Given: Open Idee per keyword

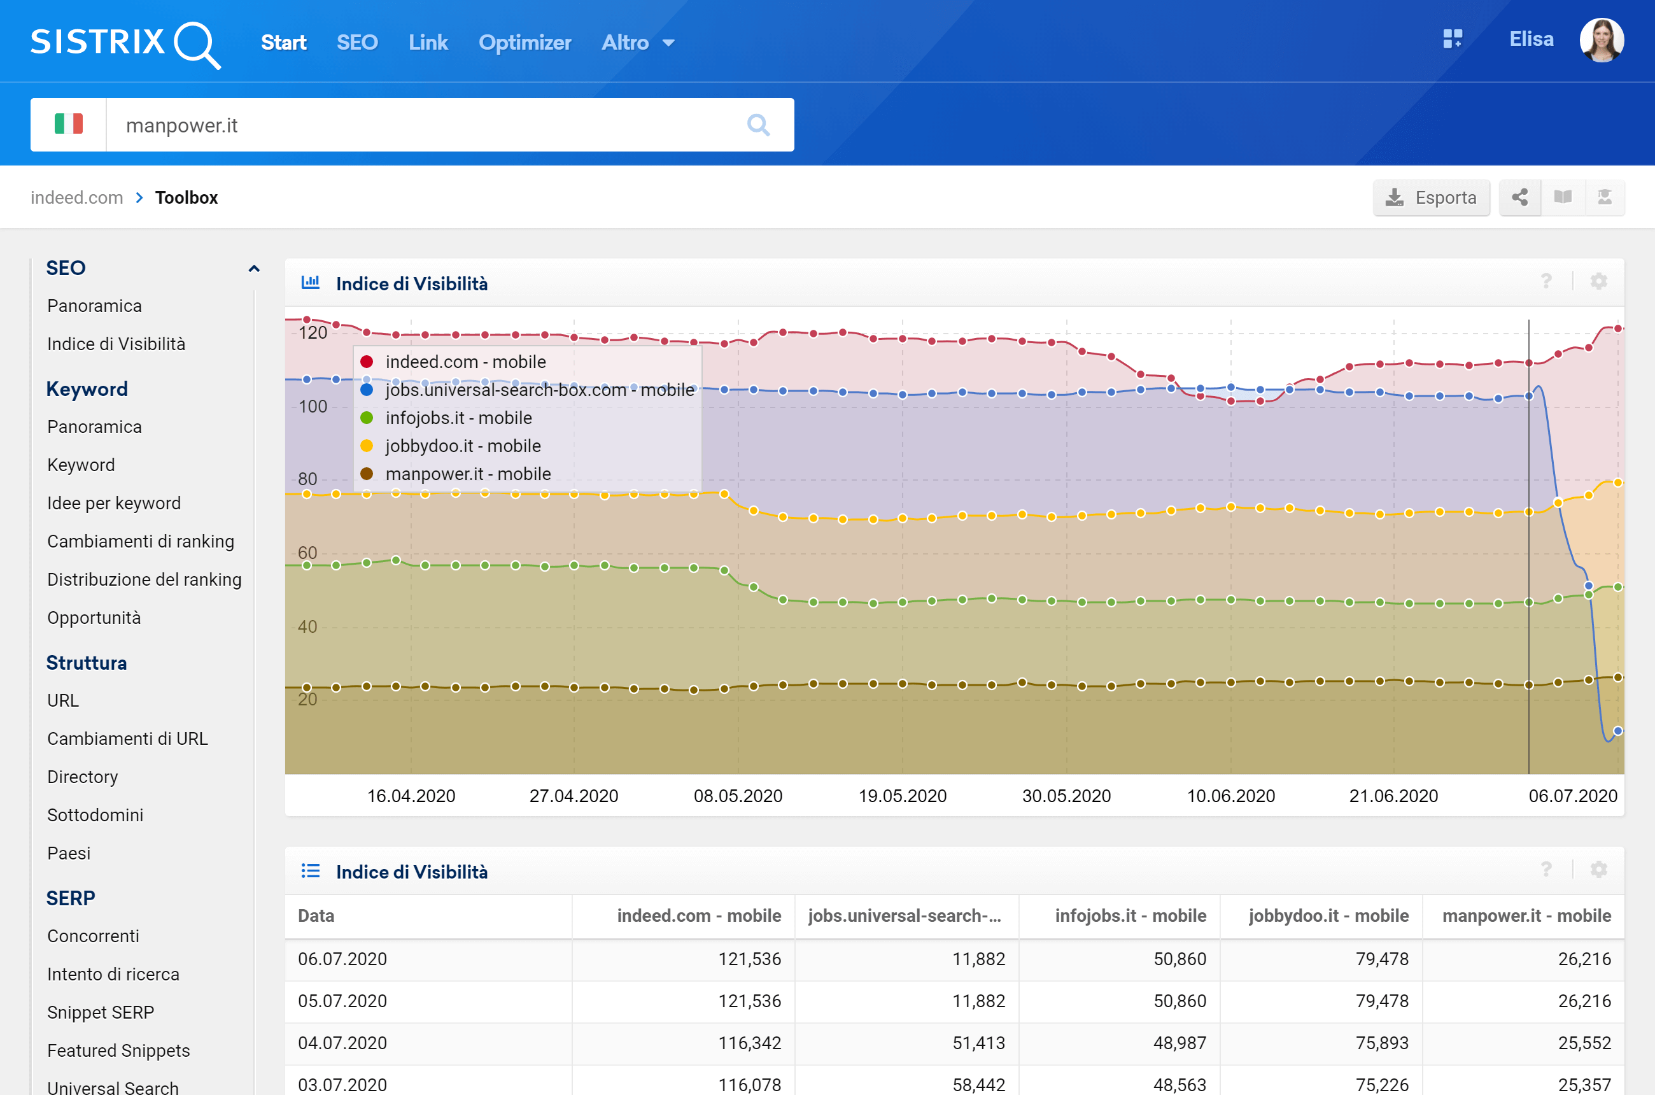Looking at the screenshot, I should pyautogui.click(x=114, y=504).
